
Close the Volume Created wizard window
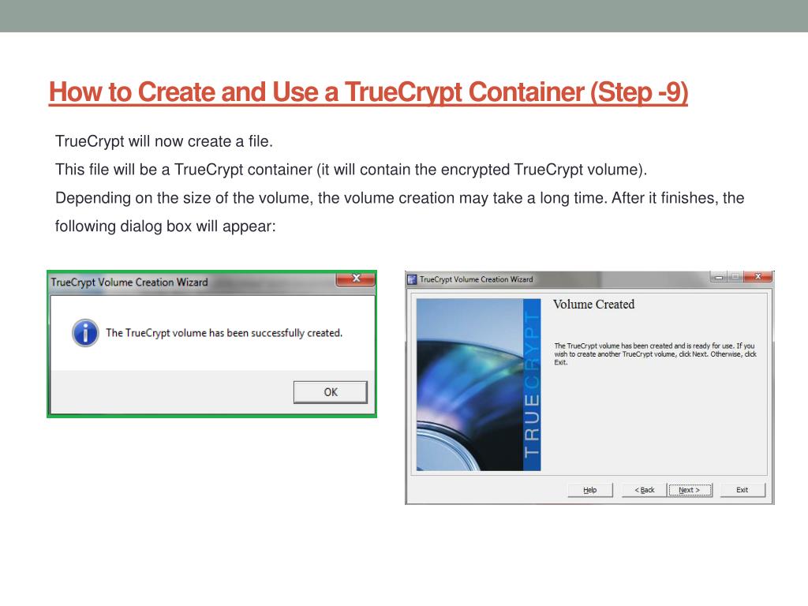click(757, 277)
